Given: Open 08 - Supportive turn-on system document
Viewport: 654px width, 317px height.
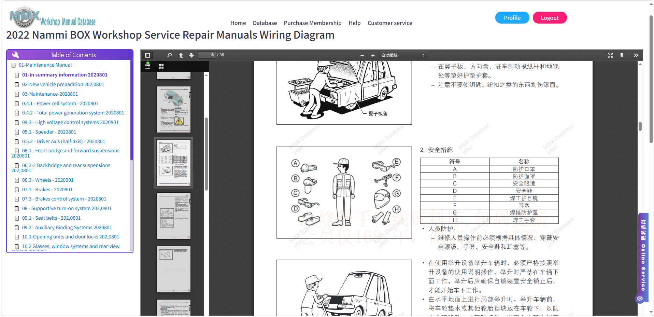Looking at the screenshot, I should 67,208.
